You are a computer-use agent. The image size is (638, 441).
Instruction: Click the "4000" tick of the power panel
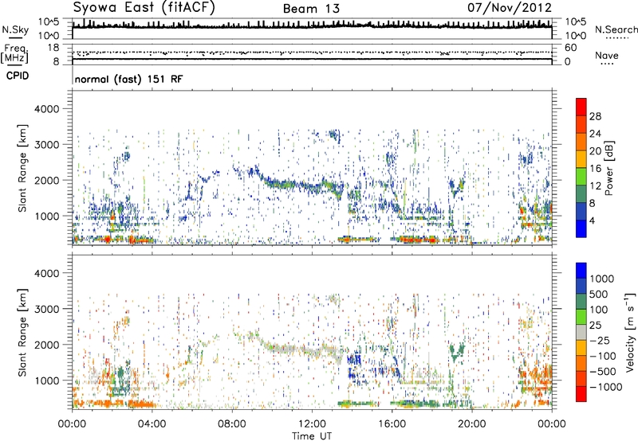[47, 109]
